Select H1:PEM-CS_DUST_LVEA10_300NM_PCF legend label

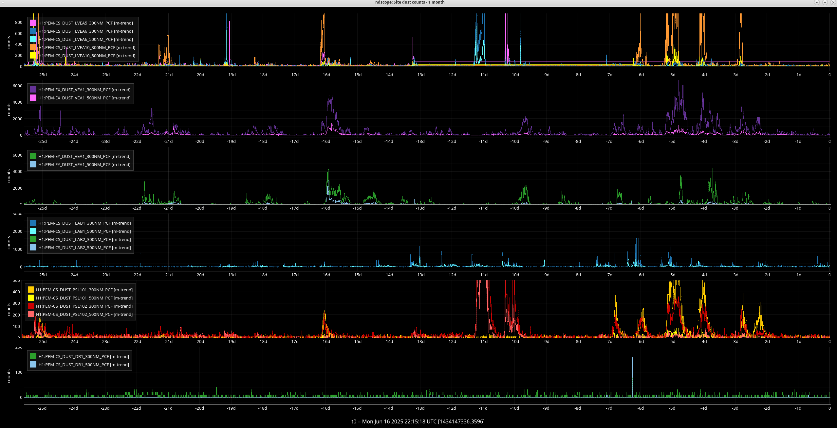pos(87,48)
